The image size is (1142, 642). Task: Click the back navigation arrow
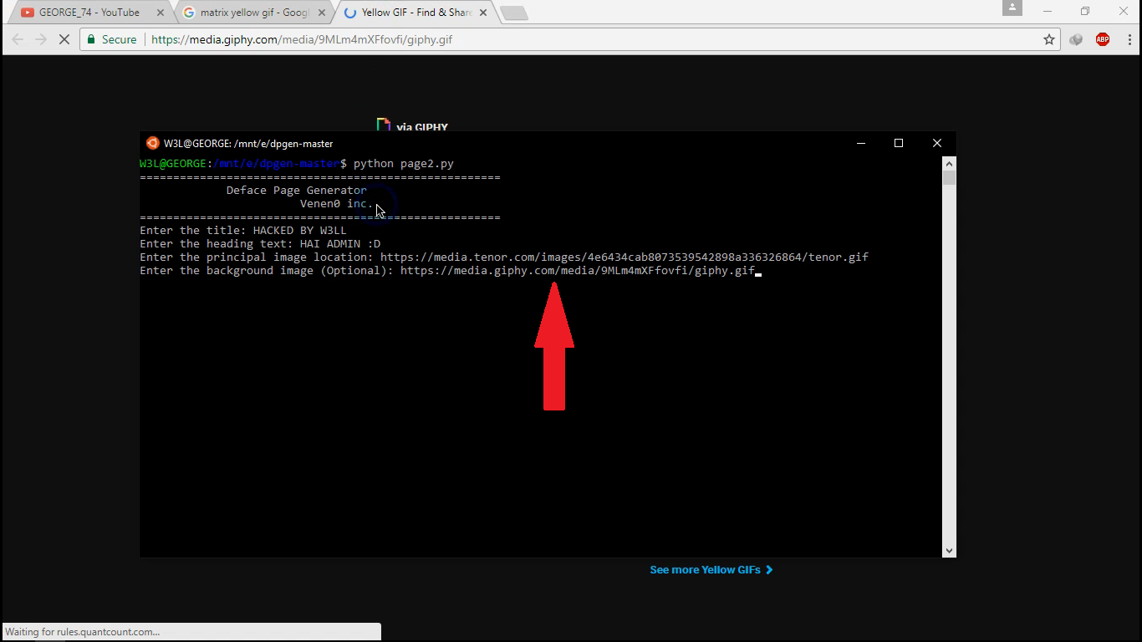[x=17, y=38]
